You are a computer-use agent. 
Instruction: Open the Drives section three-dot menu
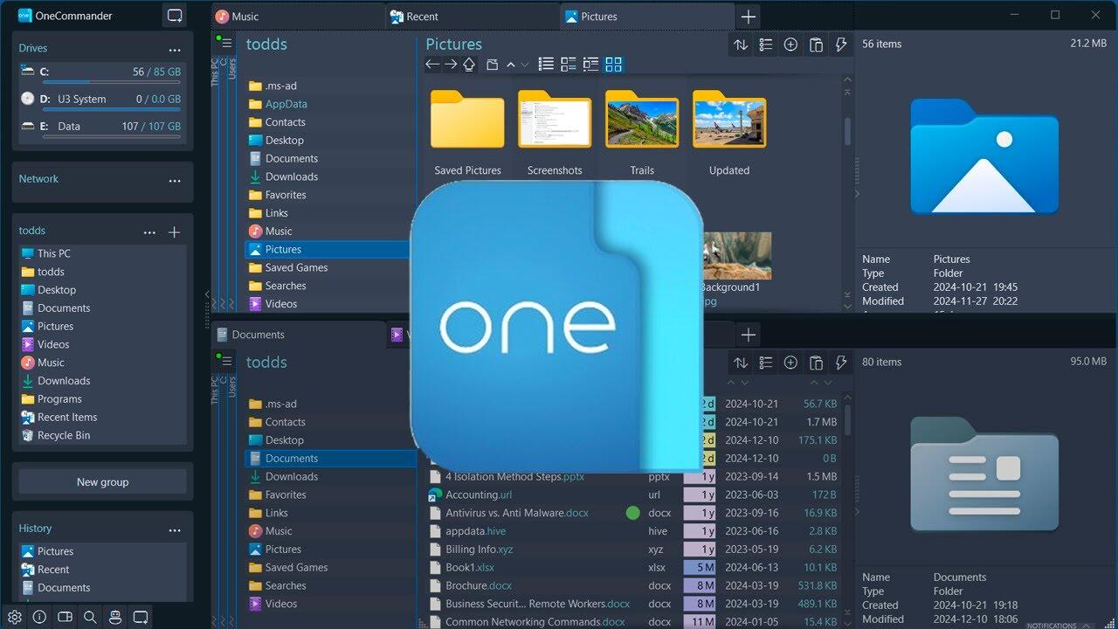175,50
